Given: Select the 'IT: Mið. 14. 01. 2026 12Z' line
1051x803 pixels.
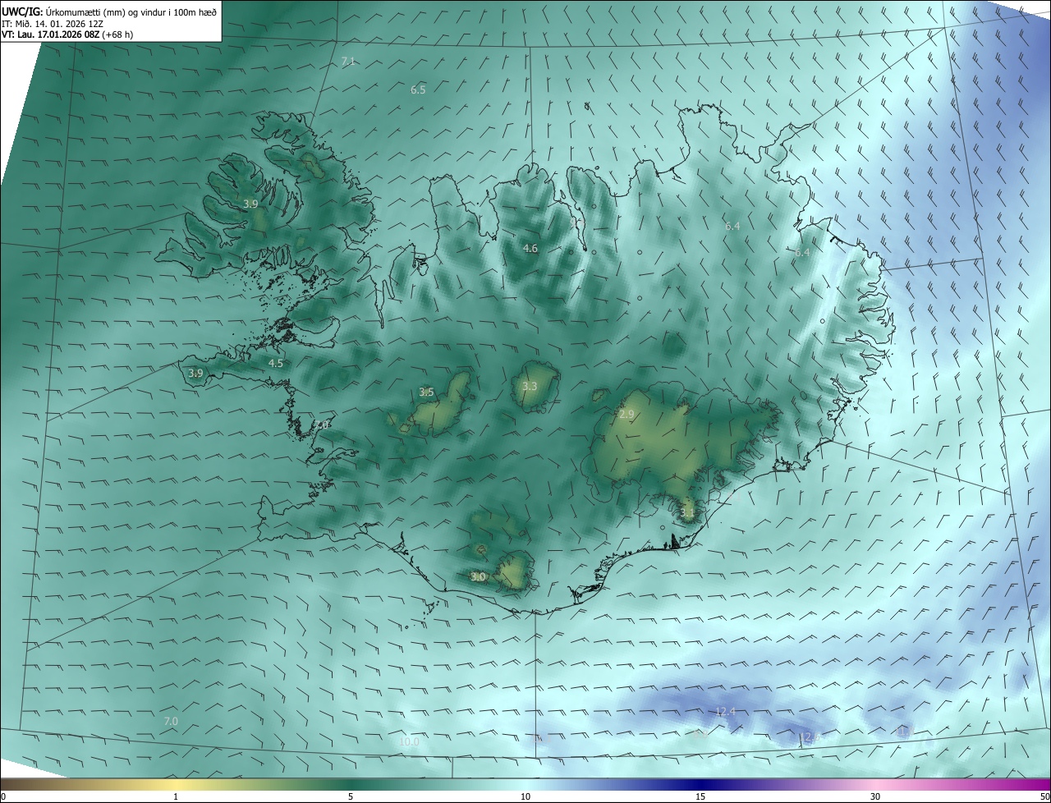Looking at the screenshot, I should [x=53, y=24].
